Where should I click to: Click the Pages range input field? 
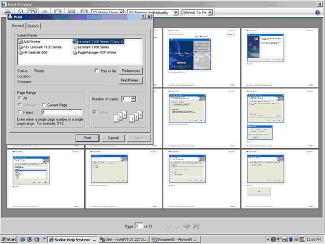pyautogui.click(x=62, y=112)
